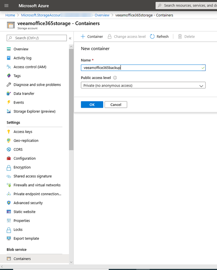Click the Static website icon
Screen dimensions: 217x270
pos(9,212)
